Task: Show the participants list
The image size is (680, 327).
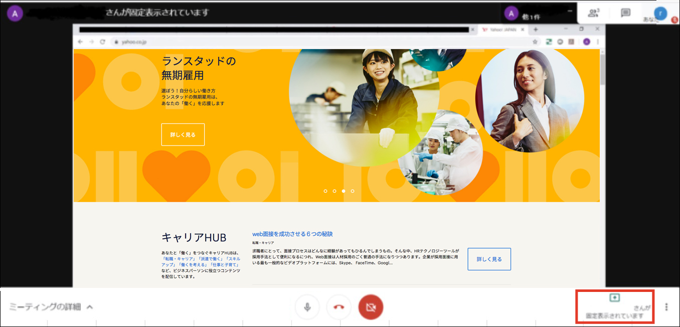Action: coord(594,13)
